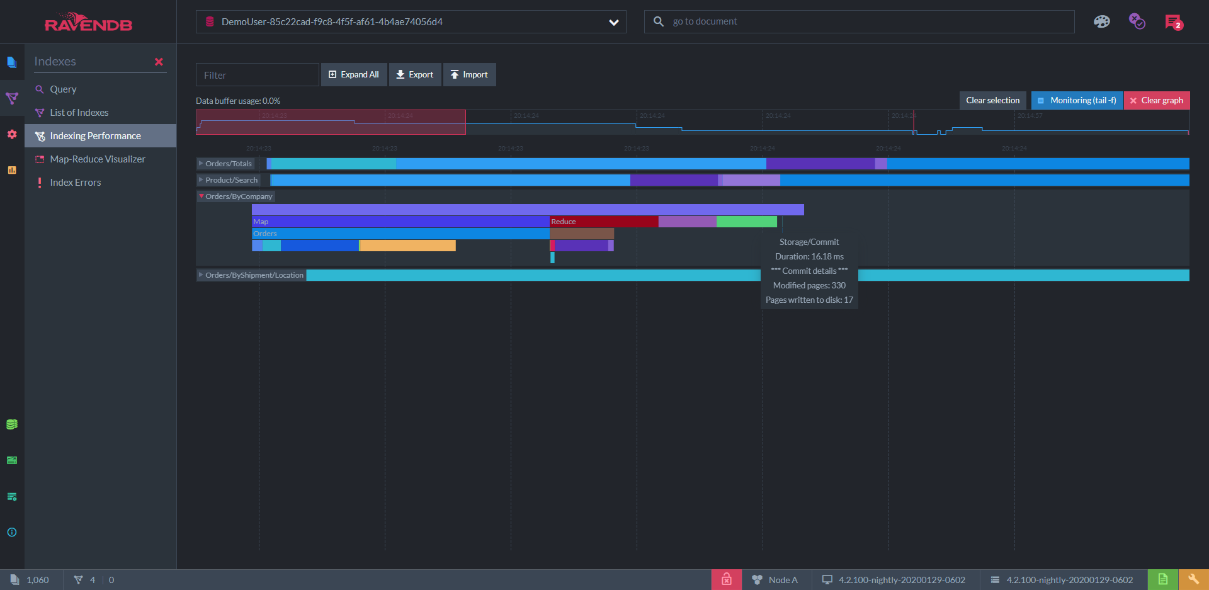Open the theme palette icon
This screenshot has height=590, width=1209.
[x=1101, y=22]
